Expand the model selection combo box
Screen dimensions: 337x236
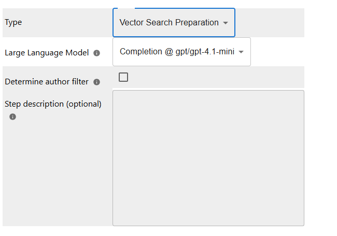pos(181,52)
